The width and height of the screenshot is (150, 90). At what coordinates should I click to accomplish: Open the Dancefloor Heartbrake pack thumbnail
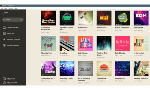[x=48, y=18]
